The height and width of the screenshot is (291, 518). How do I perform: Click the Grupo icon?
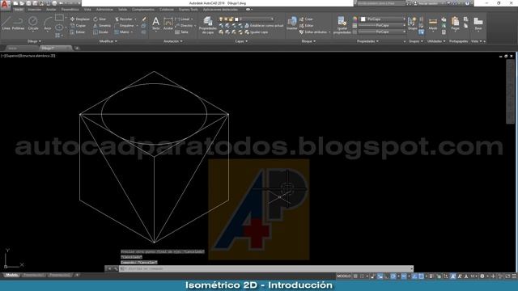click(412, 23)
